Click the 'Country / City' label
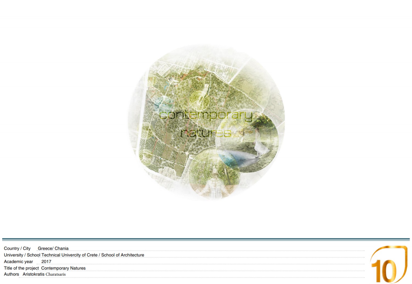Screen dimensions: 412x284 pyautogui.click(x=17, y=248)
